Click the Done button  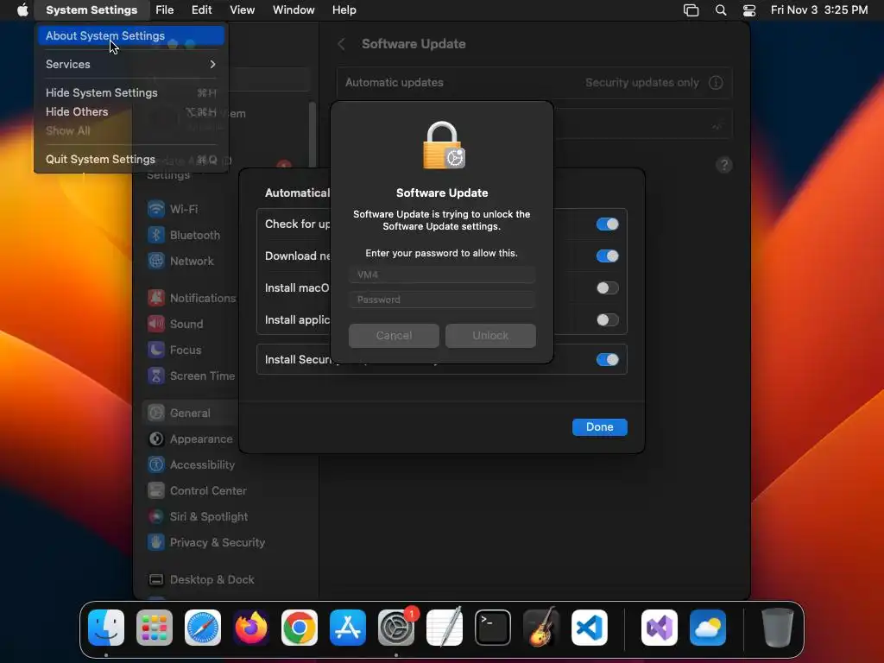click(599, 426)
